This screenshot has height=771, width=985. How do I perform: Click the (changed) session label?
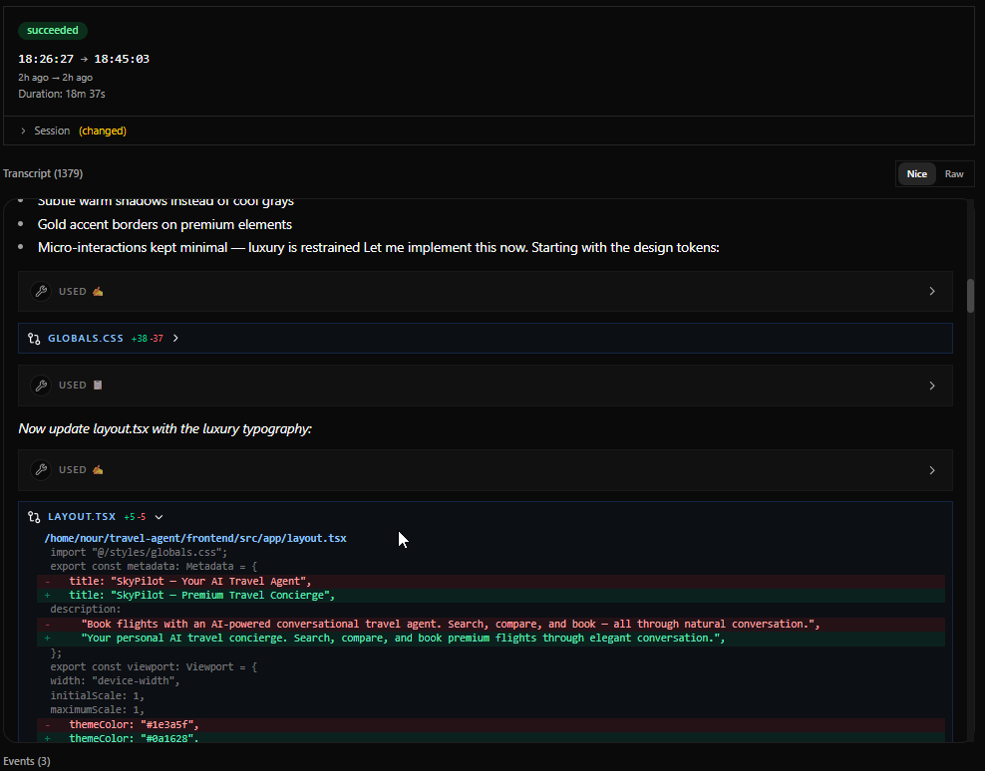pyautogui.click(x=103, y=130)
